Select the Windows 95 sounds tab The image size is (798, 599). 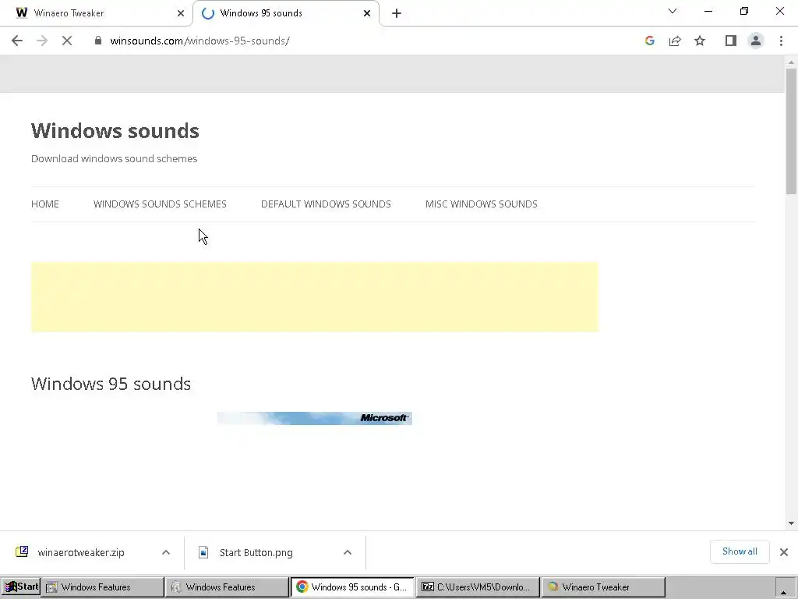pos(286,13)
